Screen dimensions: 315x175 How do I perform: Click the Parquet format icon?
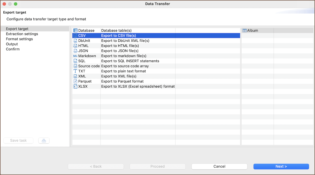[x=75, y=81]
